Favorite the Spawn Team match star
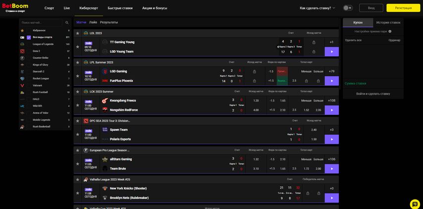This screenshot has height=209, width=423. pos(78,134)
